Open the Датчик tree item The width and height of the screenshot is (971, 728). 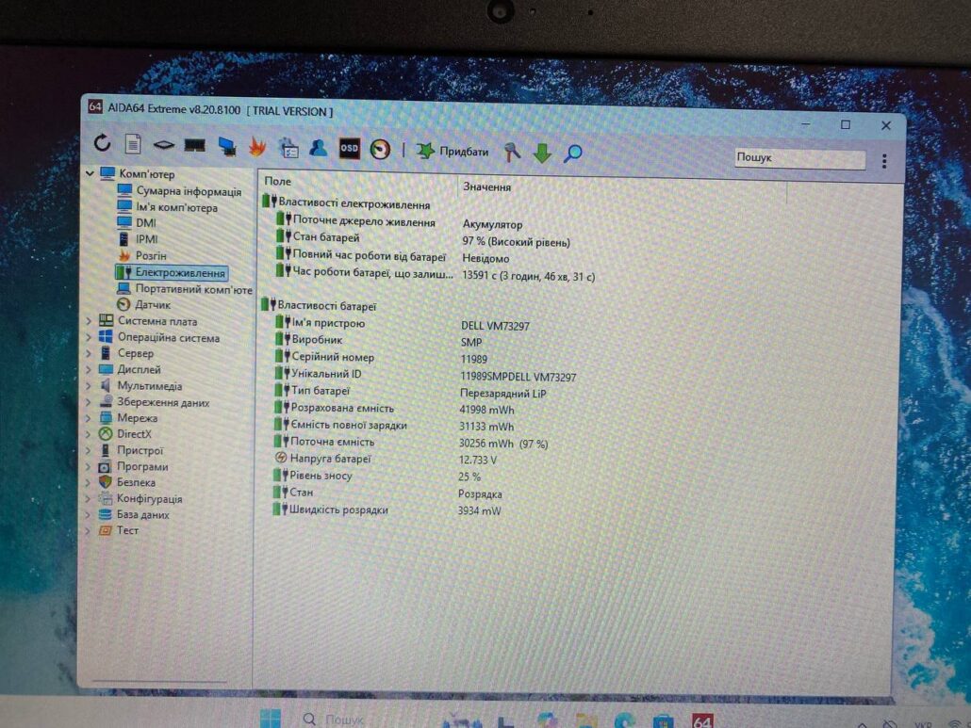(x=152, y=305)
